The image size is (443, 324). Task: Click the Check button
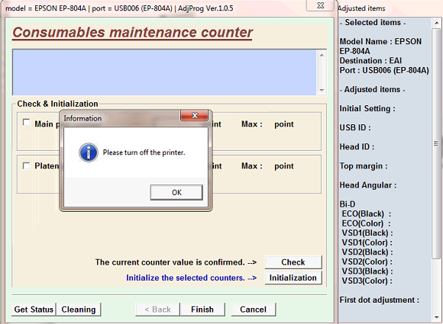tap(293, 262)
